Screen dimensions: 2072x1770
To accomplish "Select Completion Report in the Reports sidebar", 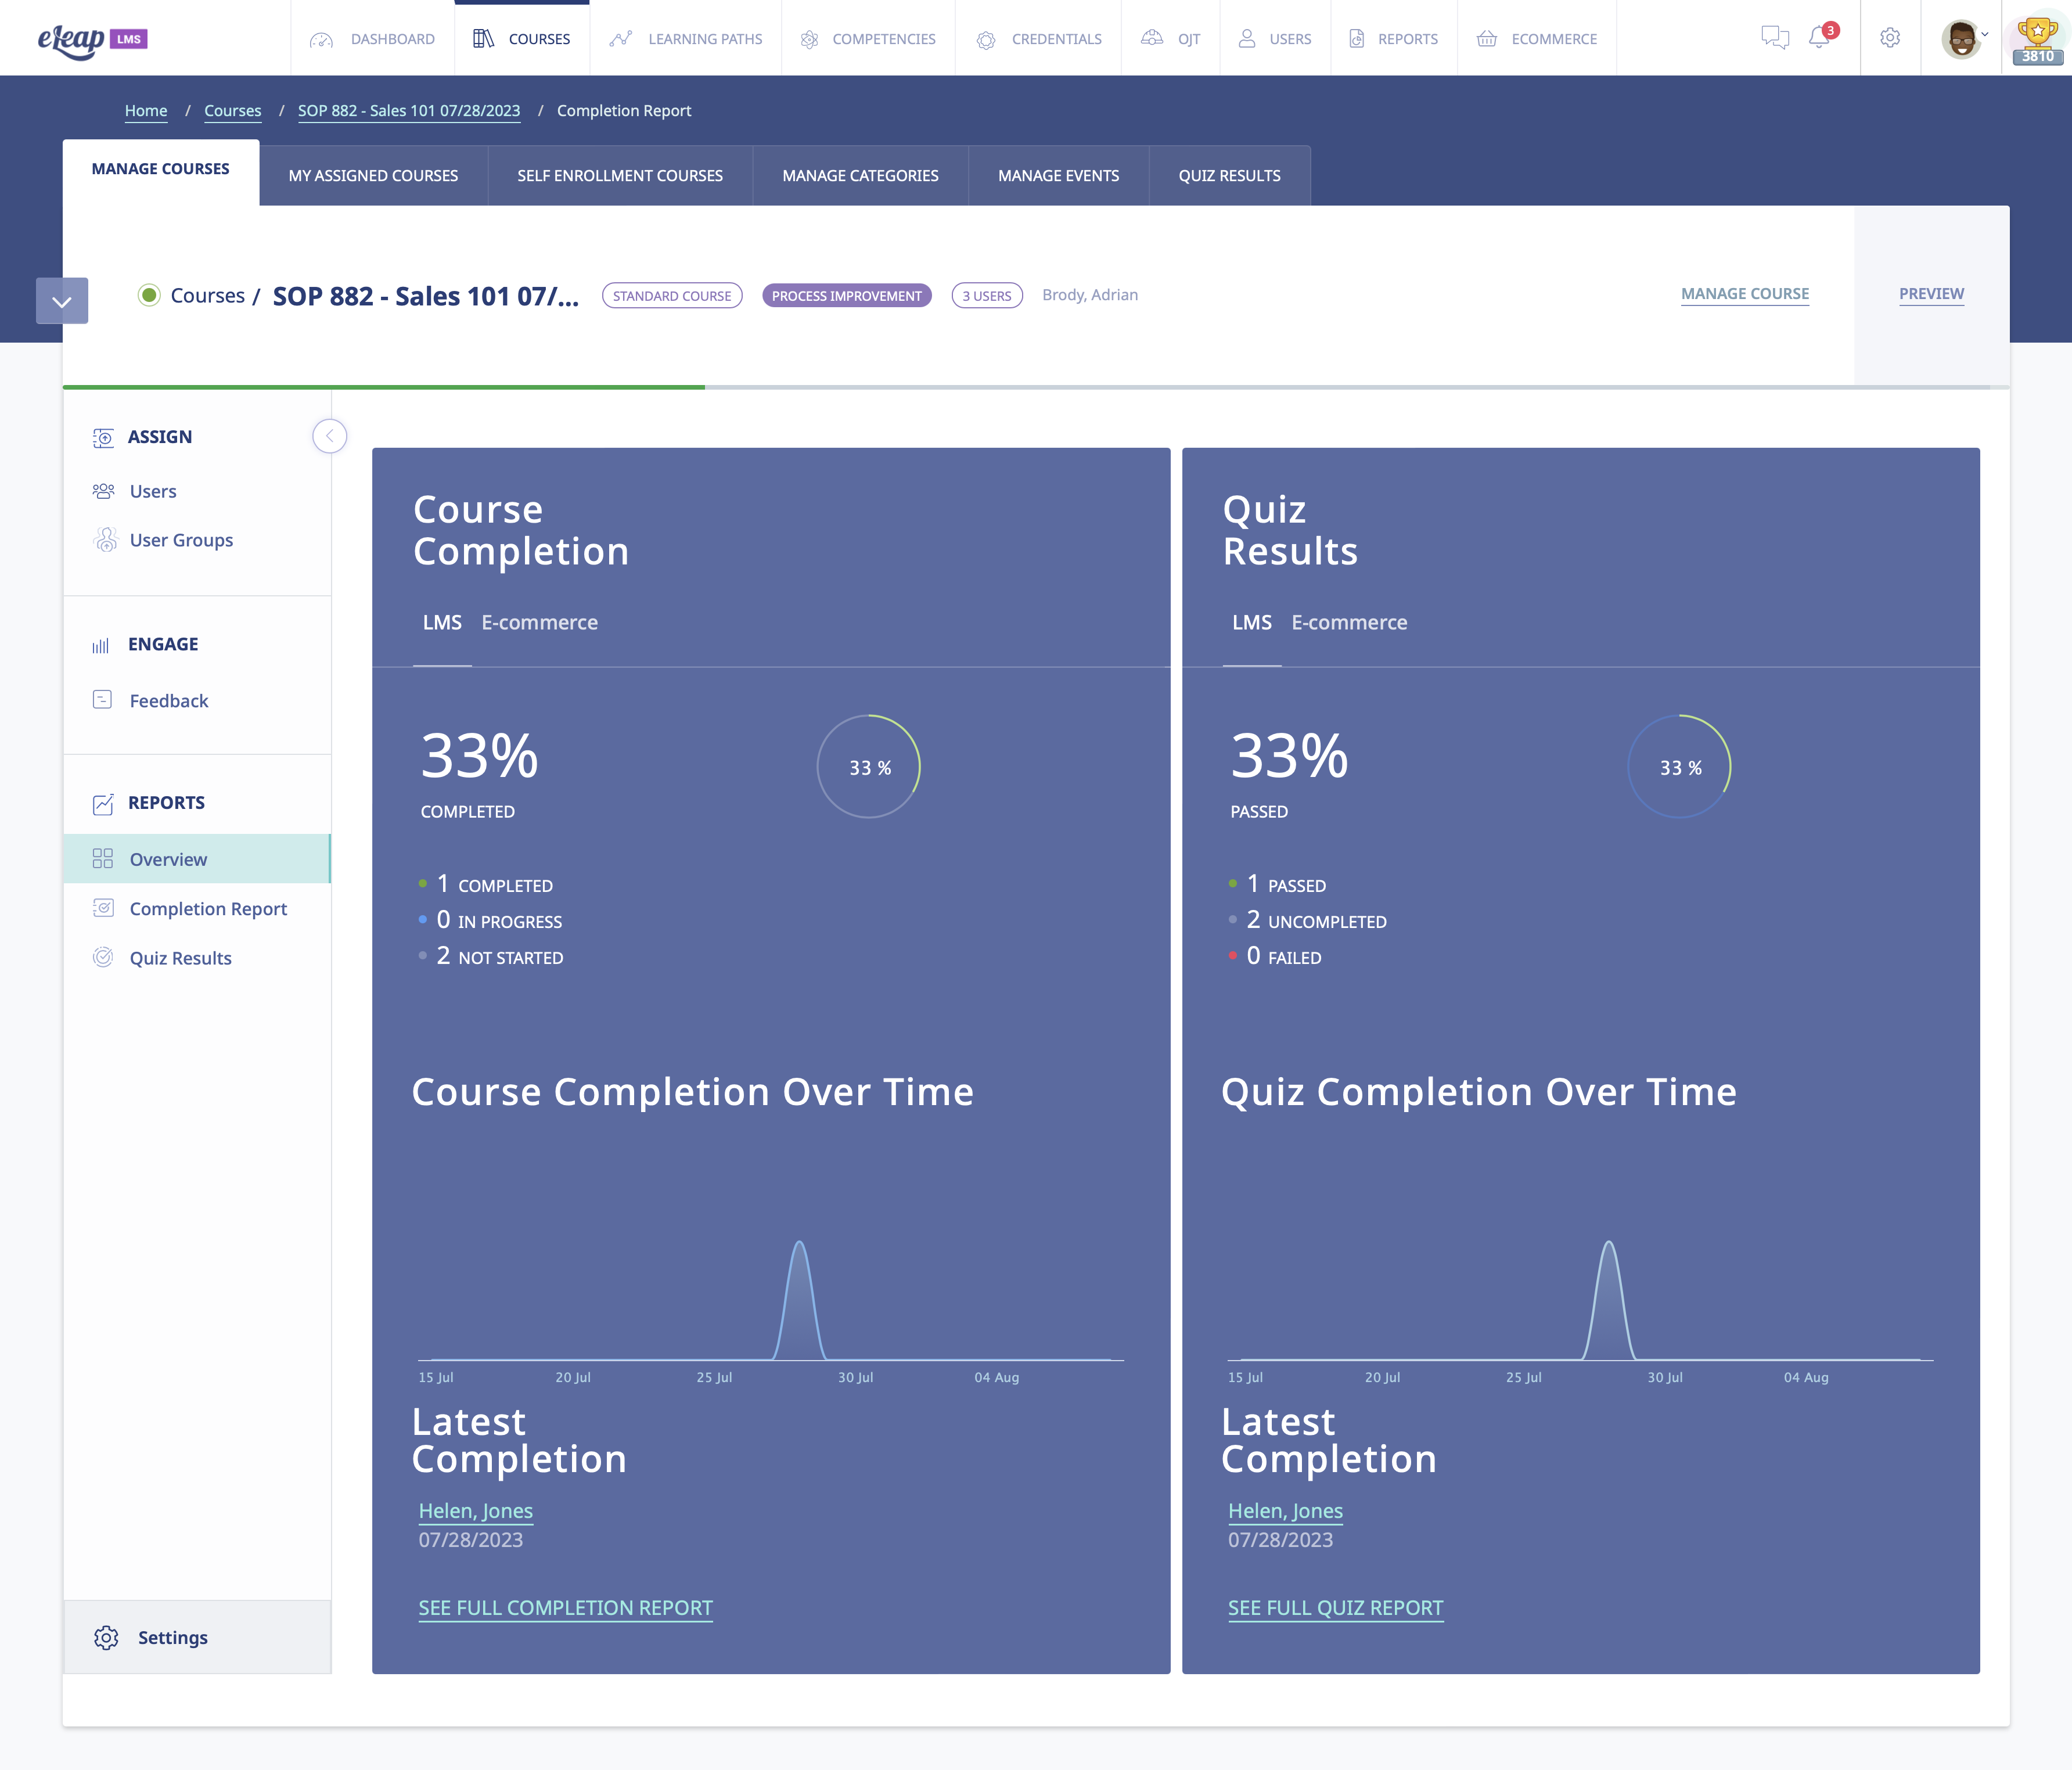I will 208,908.
